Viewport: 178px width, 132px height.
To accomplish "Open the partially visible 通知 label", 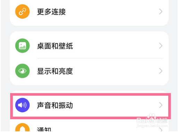I will coord(44,129).
